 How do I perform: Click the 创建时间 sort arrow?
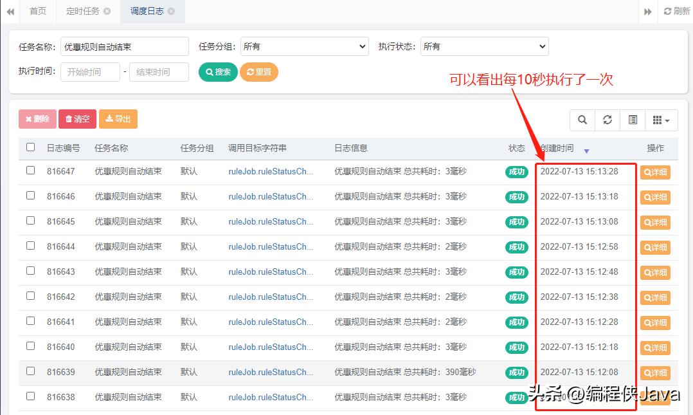[586, 151]
